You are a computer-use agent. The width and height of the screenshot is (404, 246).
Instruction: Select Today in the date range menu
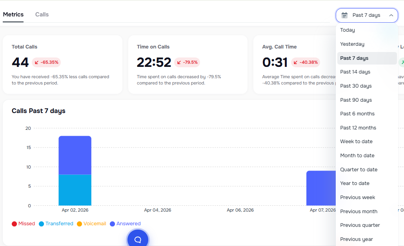(348, 30)
